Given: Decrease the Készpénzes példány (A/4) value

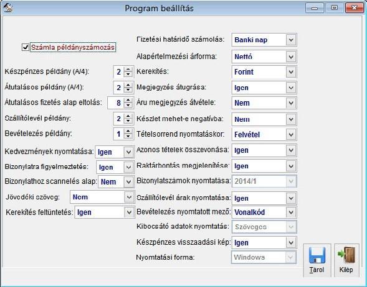Looking at the screenshot, I should [128, 75].
